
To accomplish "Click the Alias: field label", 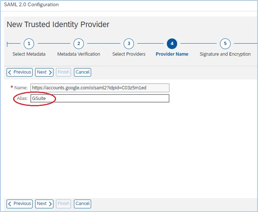I will click(22, 98).
